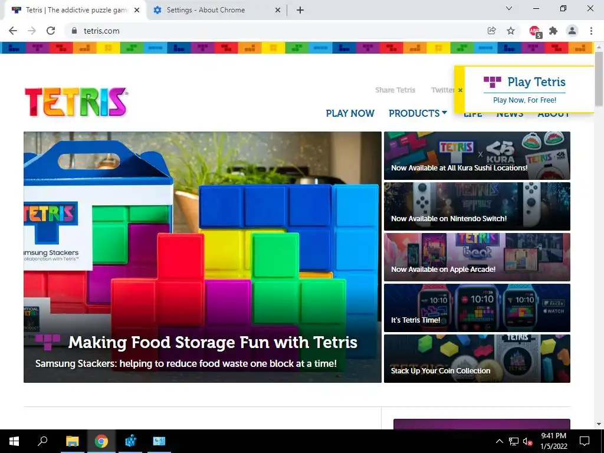604x453 pixels.
Task: Click the Share Tetris link
Action: [395, 90]
